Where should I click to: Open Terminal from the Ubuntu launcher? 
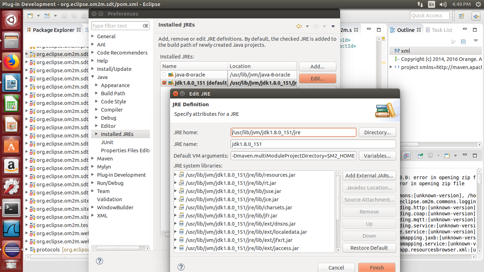[x=11, y=209]
